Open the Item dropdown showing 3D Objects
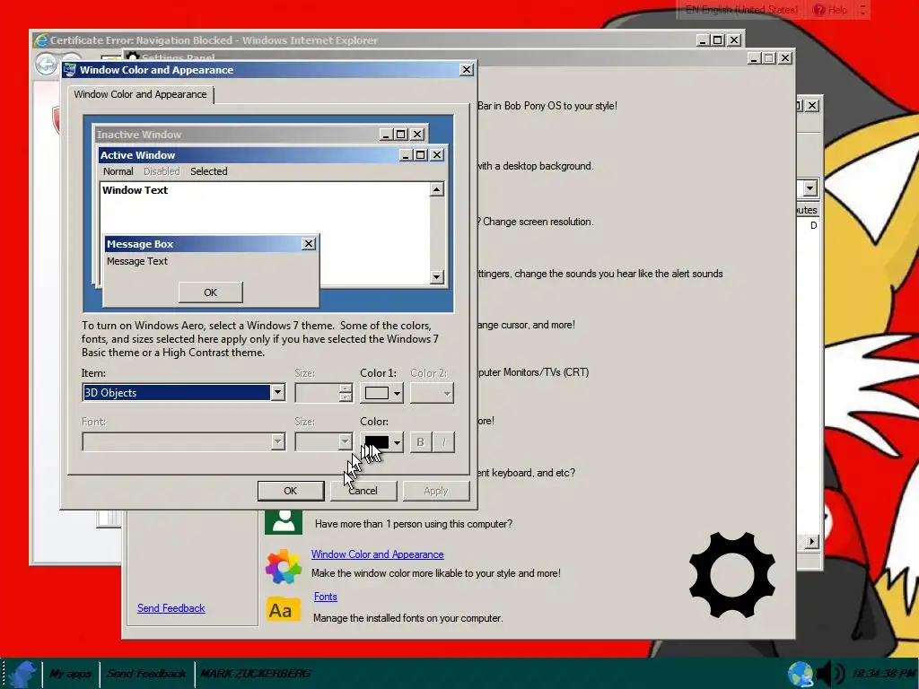Screen dimensions: 919x689 click(277, 393)
